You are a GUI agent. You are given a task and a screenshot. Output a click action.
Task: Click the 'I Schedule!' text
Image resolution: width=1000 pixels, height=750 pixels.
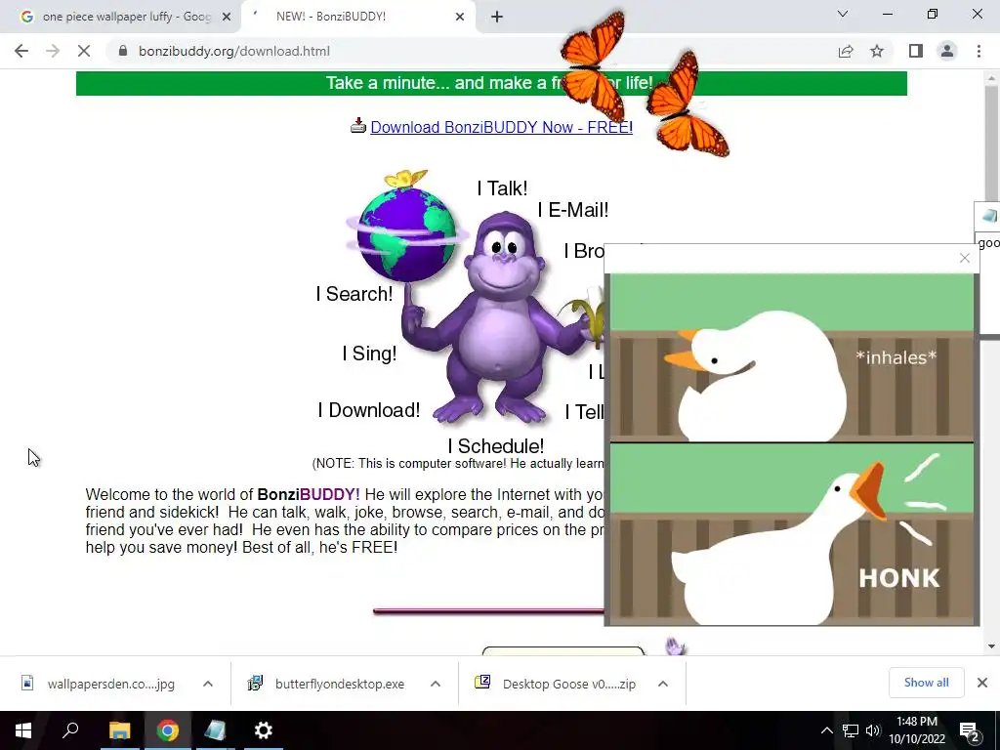point(496,446)
